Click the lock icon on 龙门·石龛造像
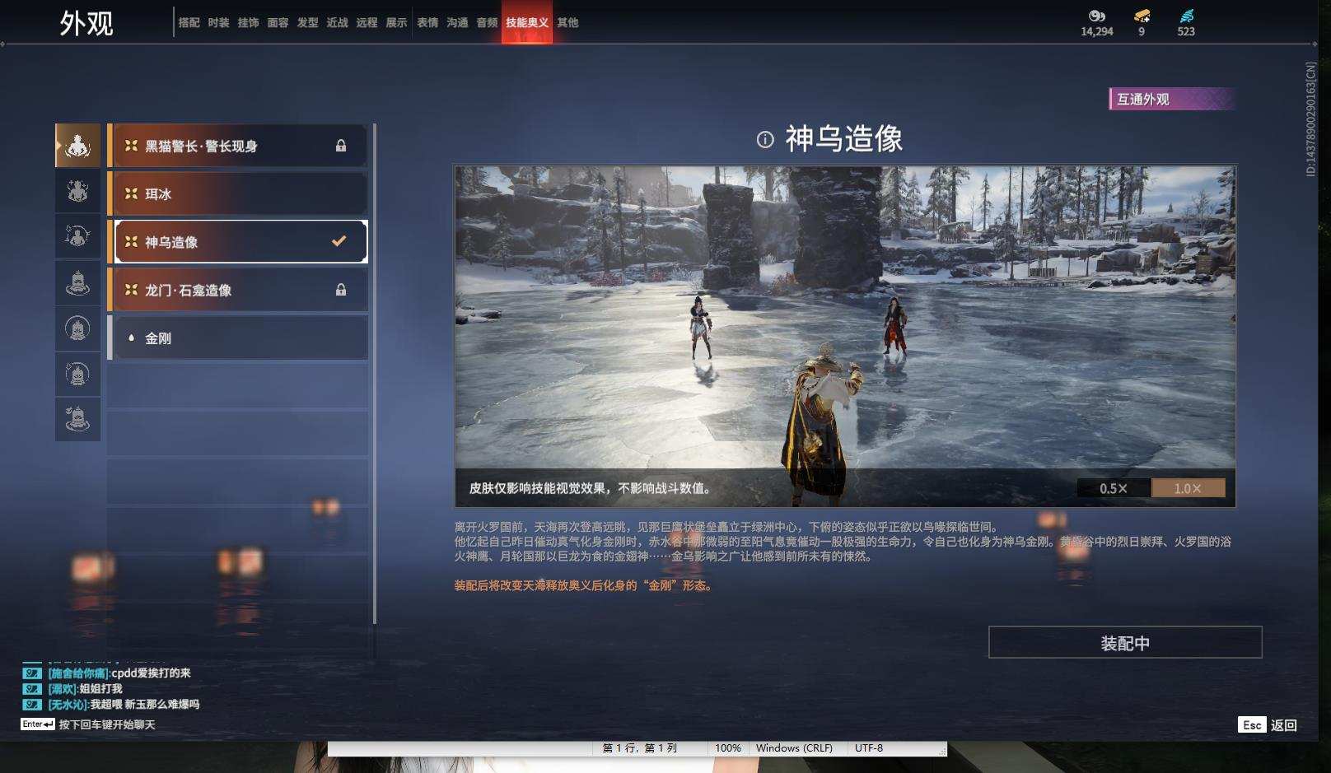Viewport: 1331px width, 773px height. pos(341,290)
